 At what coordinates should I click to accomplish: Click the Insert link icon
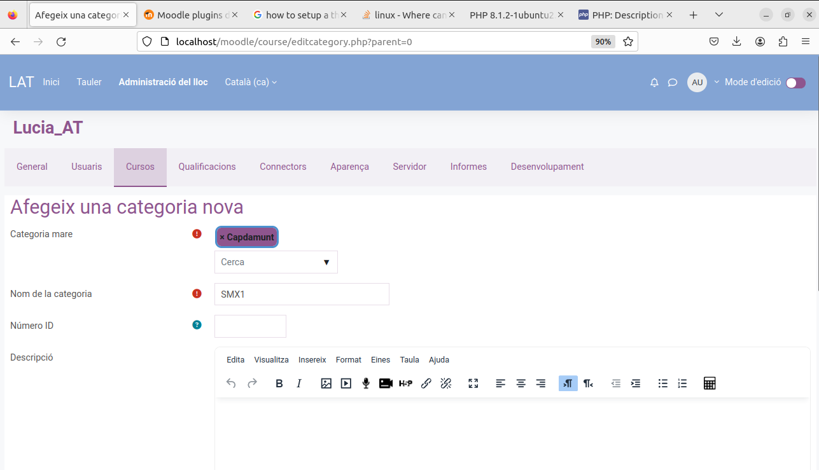coord(426,383)
